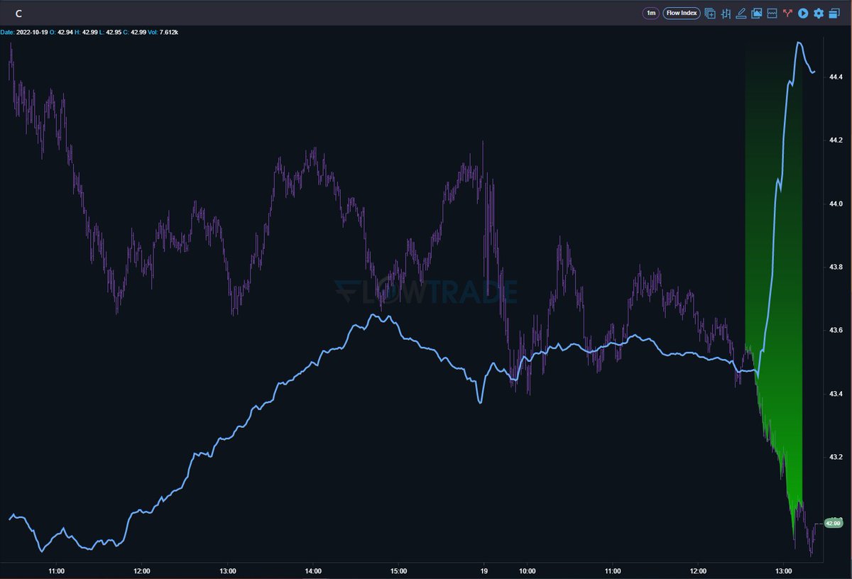Open the candlestick chart type icon
The height and width of the screenshot is (579, 852).
(726, 13)
